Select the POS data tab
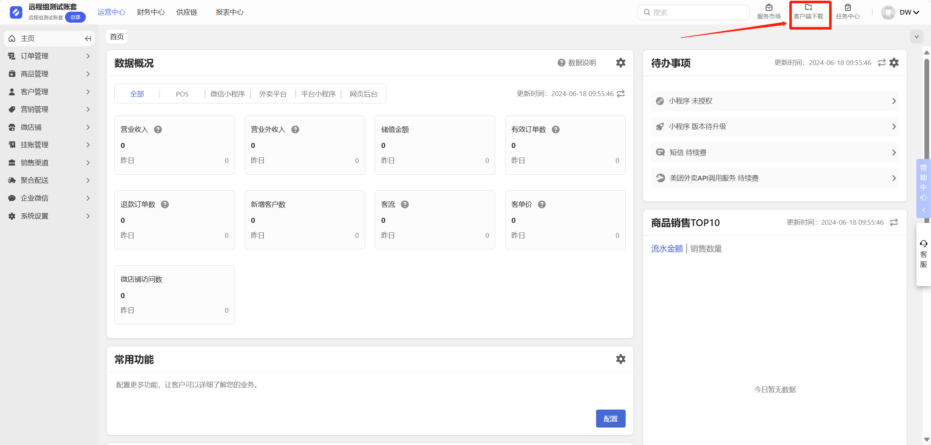 point(182,94)
